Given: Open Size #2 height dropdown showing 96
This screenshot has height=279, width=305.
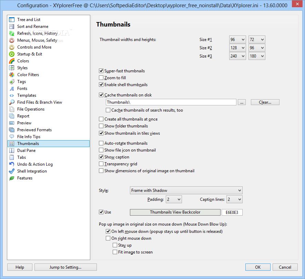Looking at the screenshot, I should tap(257, 48).
